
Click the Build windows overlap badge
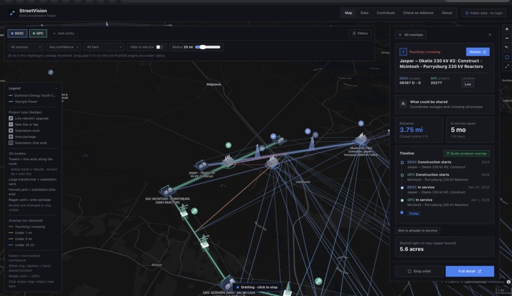[466, 153]
